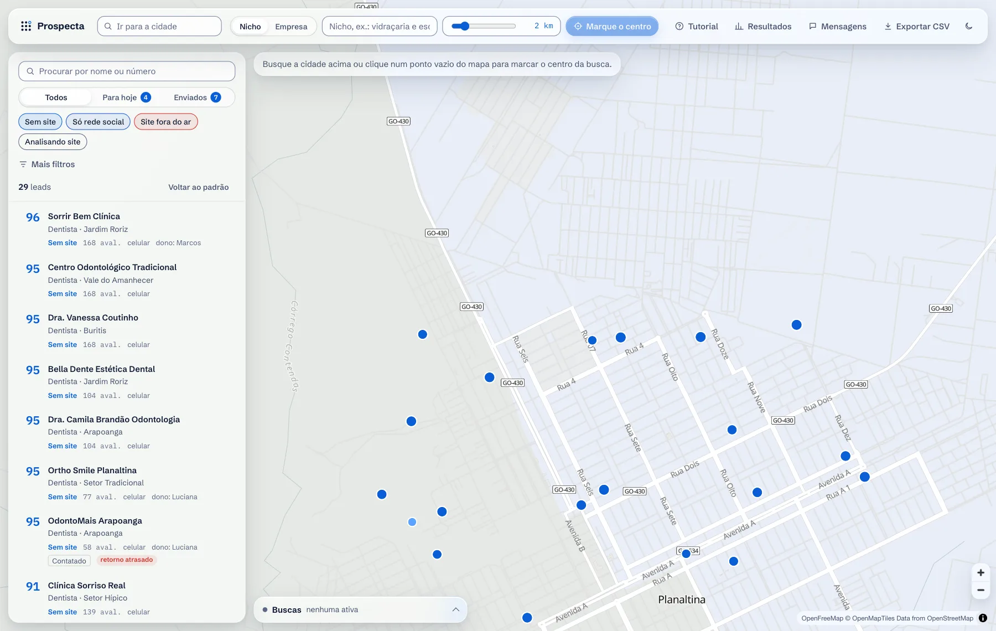
Task: Open Dra. Camila Brandão Odontologia lead
Action: point(127,432)
